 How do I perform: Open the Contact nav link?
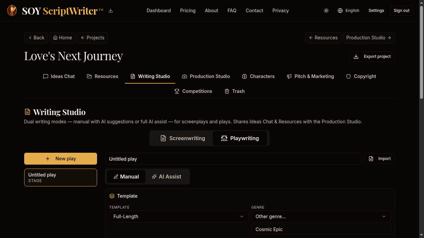[x=254, y=11]
